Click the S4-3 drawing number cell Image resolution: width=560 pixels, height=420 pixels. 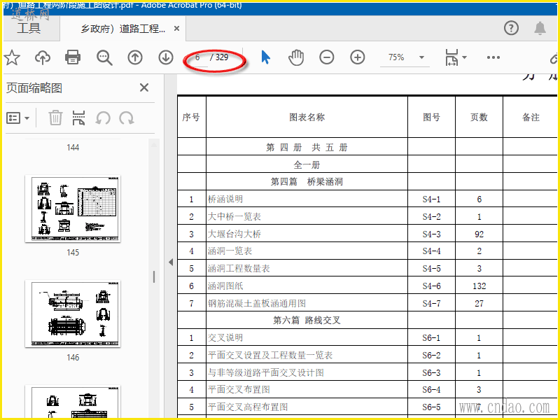click(x=431, y=234)
